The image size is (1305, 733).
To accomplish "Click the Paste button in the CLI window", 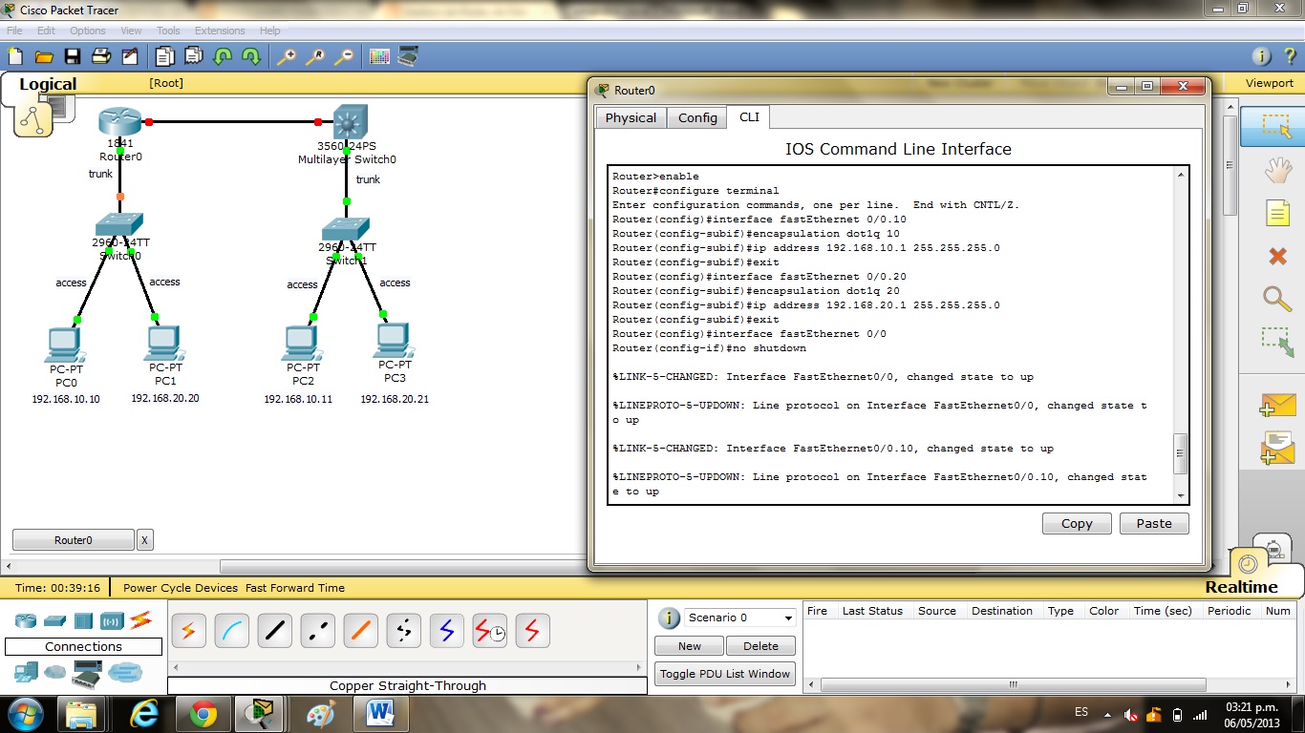I will click(x=1154, y=523).
